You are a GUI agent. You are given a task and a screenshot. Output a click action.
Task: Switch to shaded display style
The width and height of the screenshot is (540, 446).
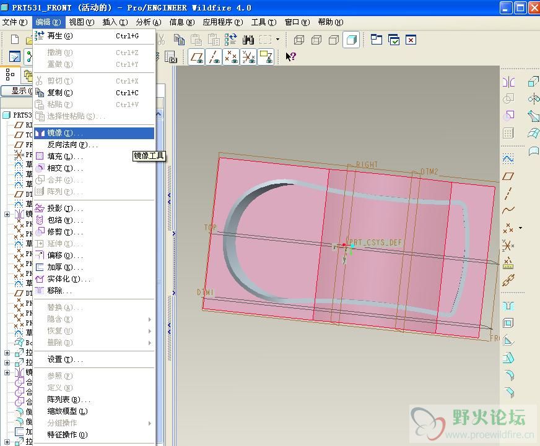point(351,40)
